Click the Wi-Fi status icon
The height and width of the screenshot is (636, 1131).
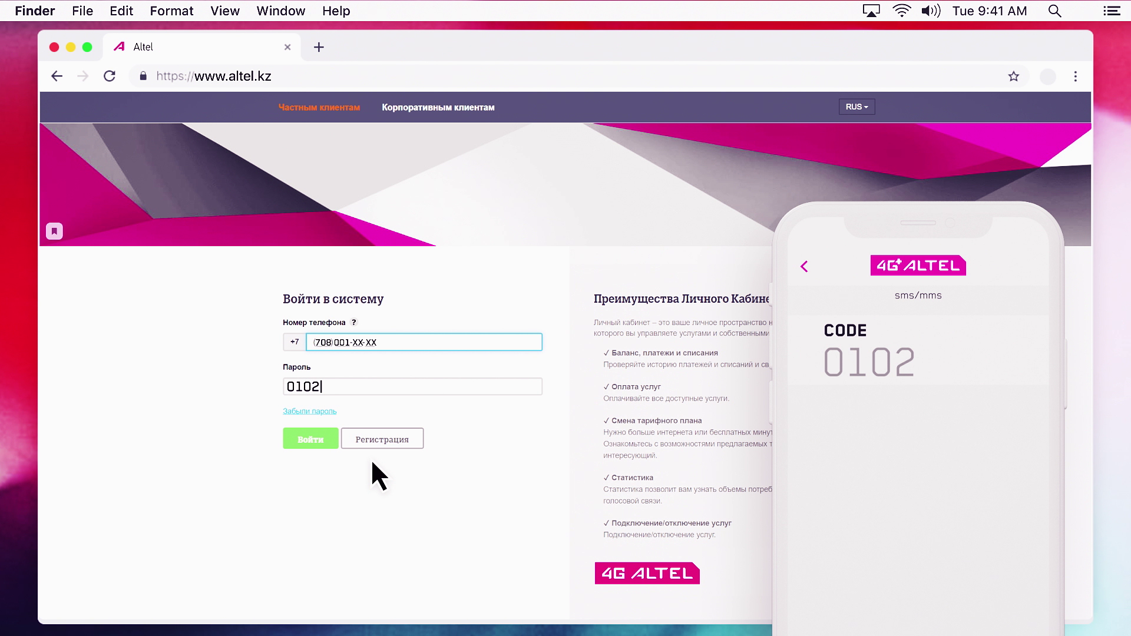click(901, 11)
